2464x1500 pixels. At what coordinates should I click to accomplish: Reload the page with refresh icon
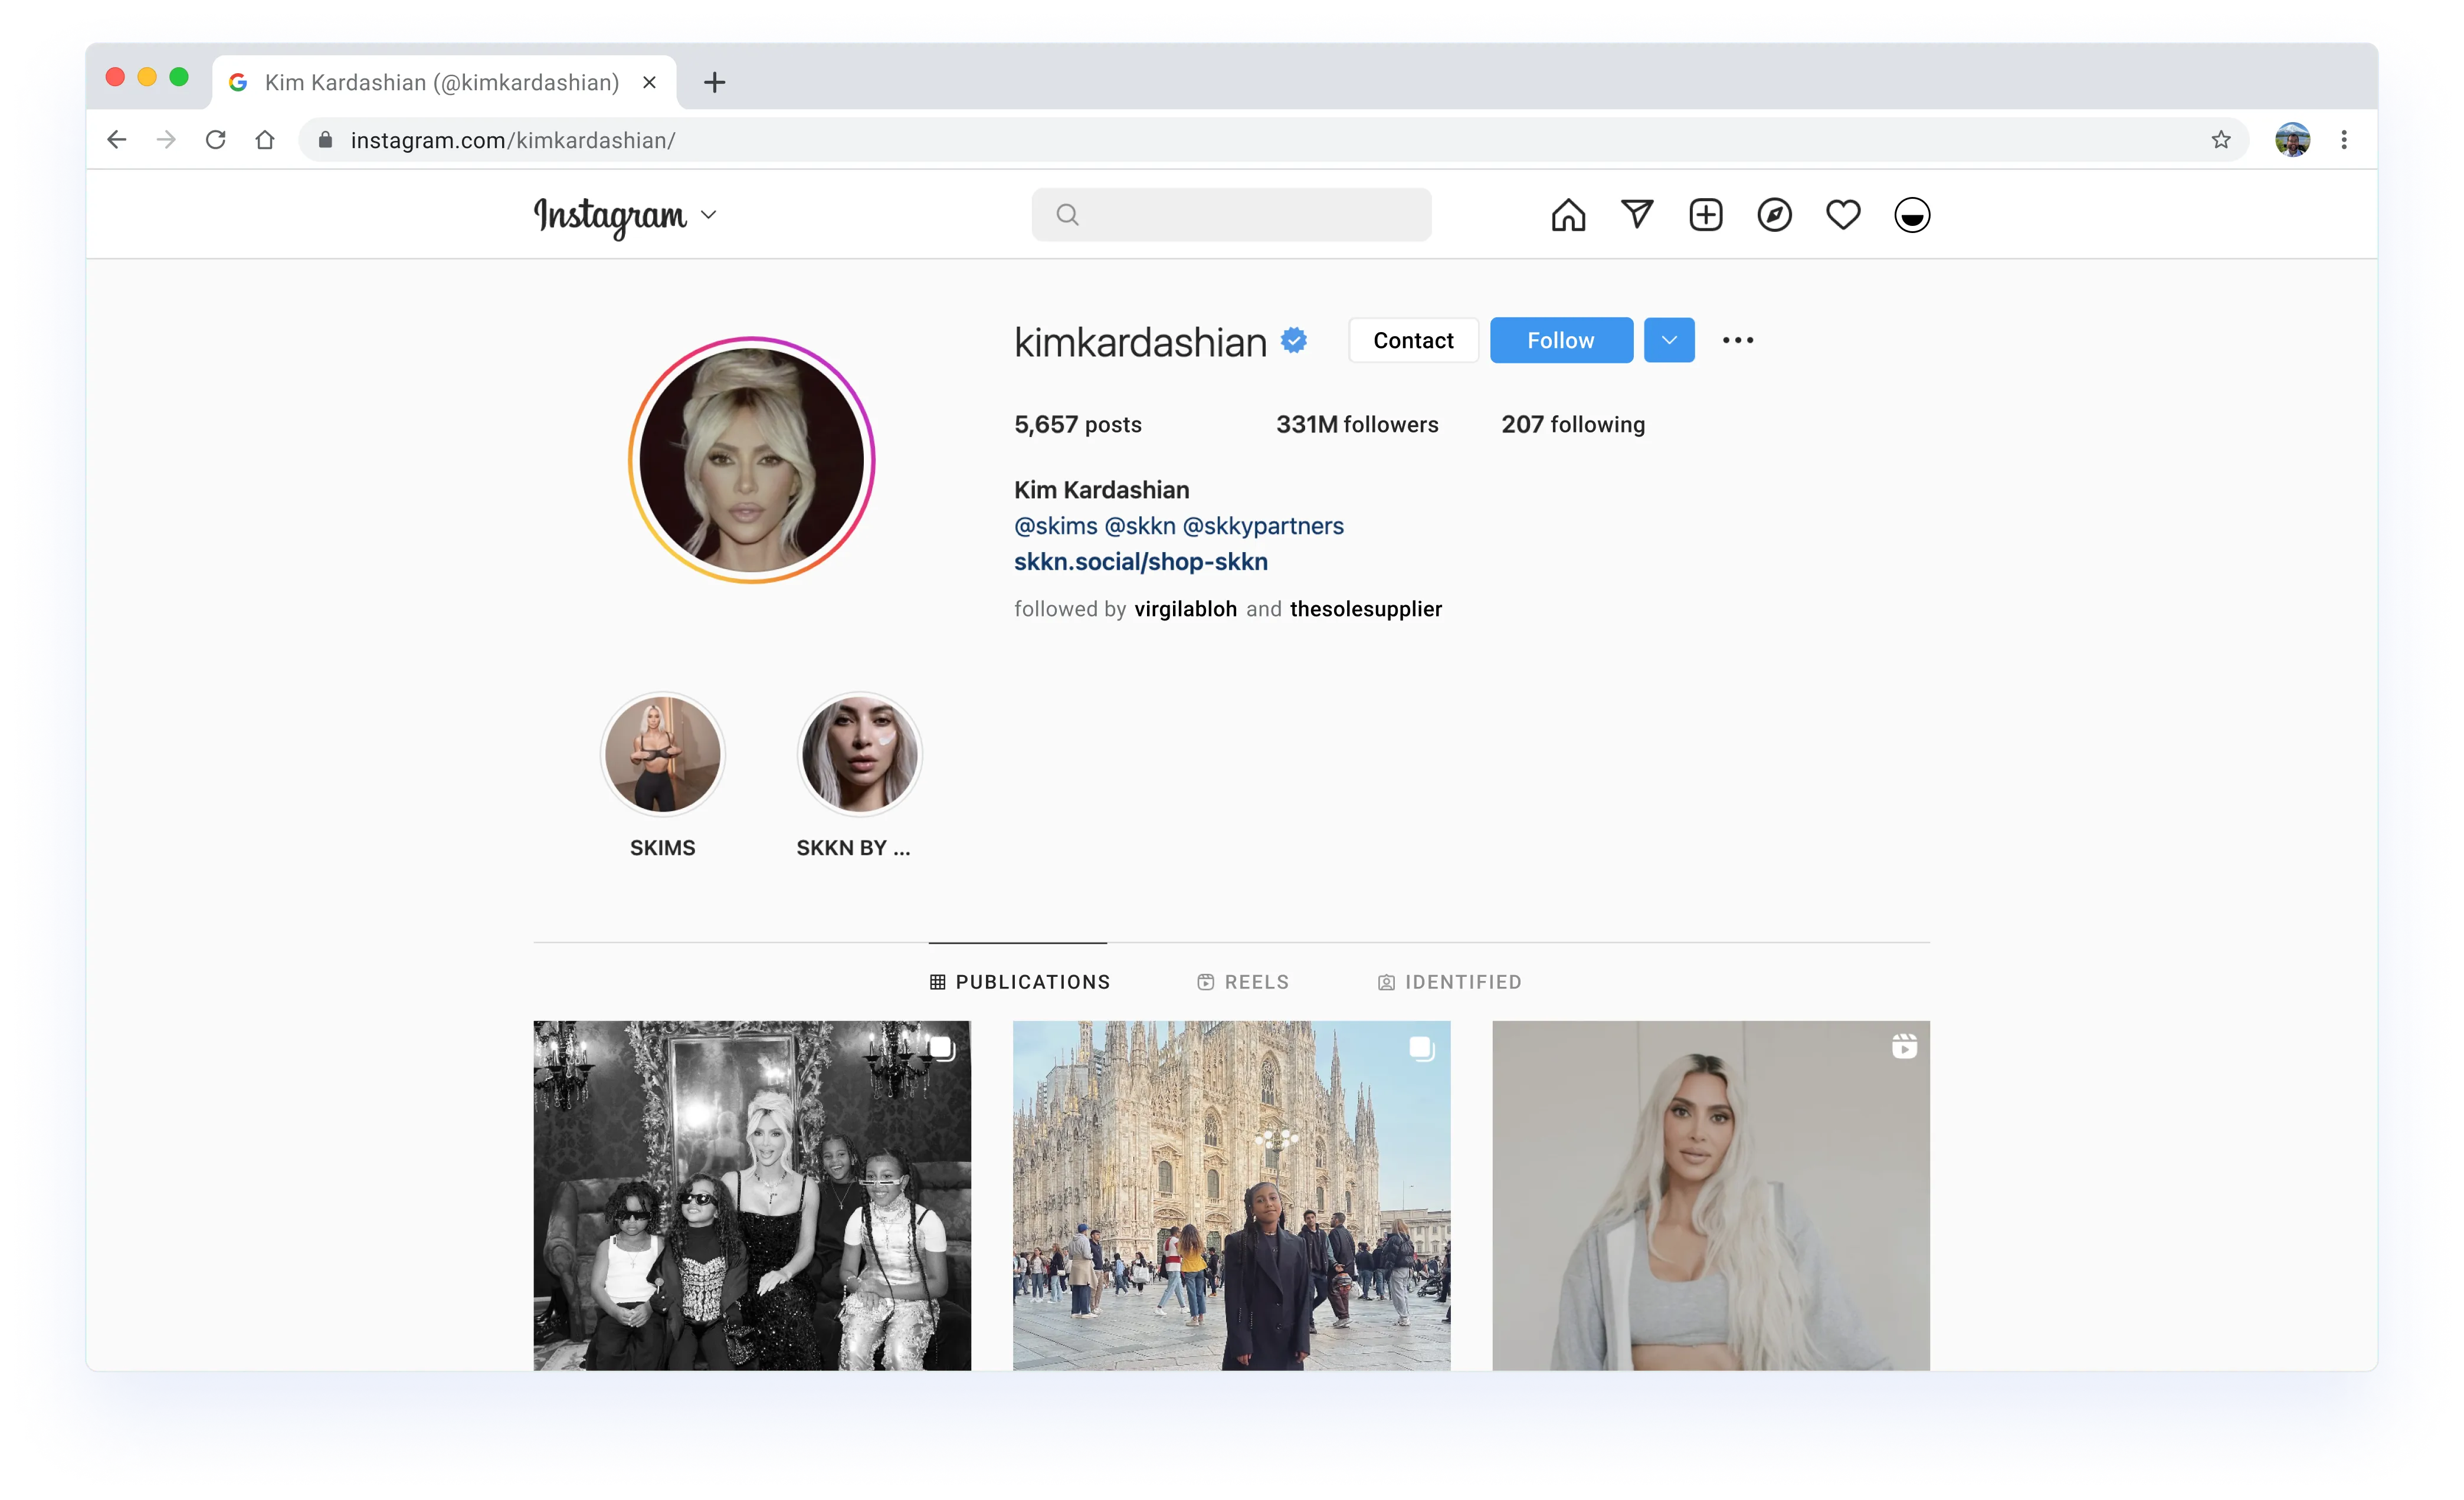[215, 140]
